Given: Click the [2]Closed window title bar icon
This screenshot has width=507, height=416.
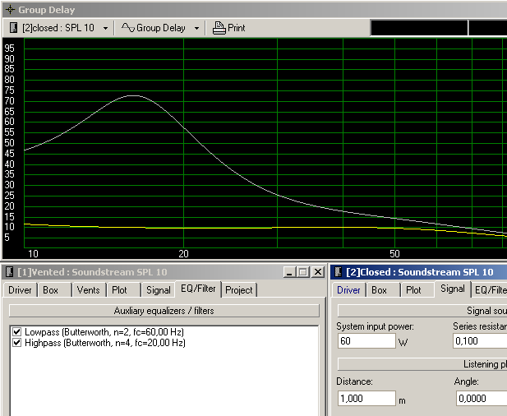Looking at the screenshot, I should 339,272.
